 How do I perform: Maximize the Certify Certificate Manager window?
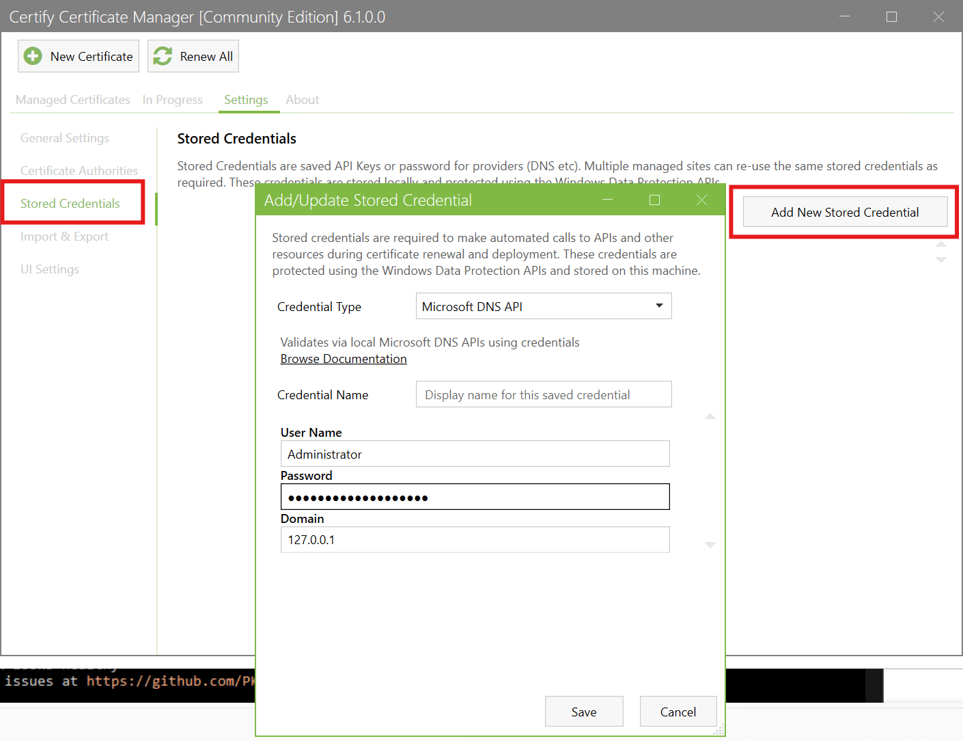(x=891, y=16)
